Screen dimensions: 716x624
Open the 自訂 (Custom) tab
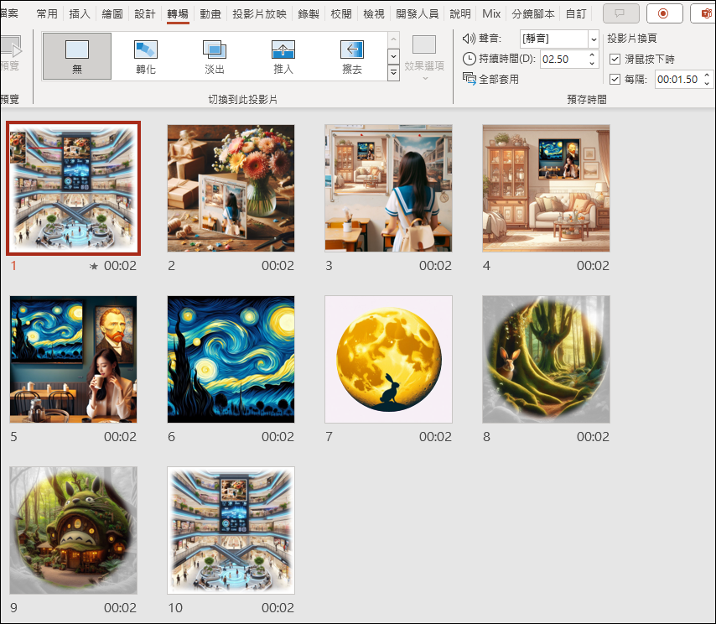click(576, 13)
